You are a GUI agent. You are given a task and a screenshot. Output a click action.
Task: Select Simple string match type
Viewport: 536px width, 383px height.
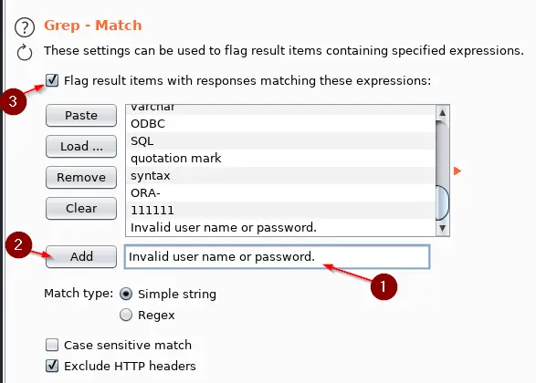(x=126, y=294)
